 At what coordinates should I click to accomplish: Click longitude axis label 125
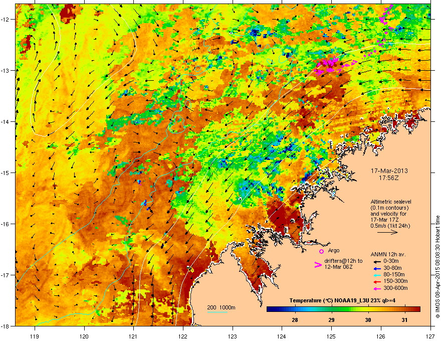point(331,336)
